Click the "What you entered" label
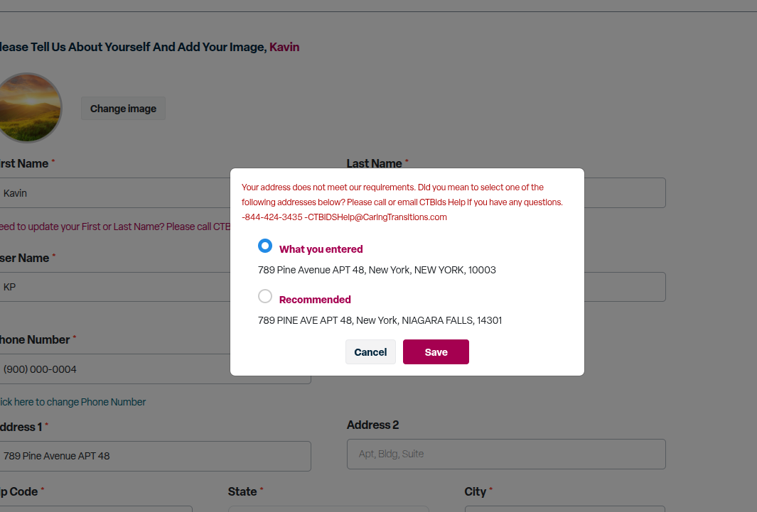Screen dimensions: 757x512 tap(321, 249)
